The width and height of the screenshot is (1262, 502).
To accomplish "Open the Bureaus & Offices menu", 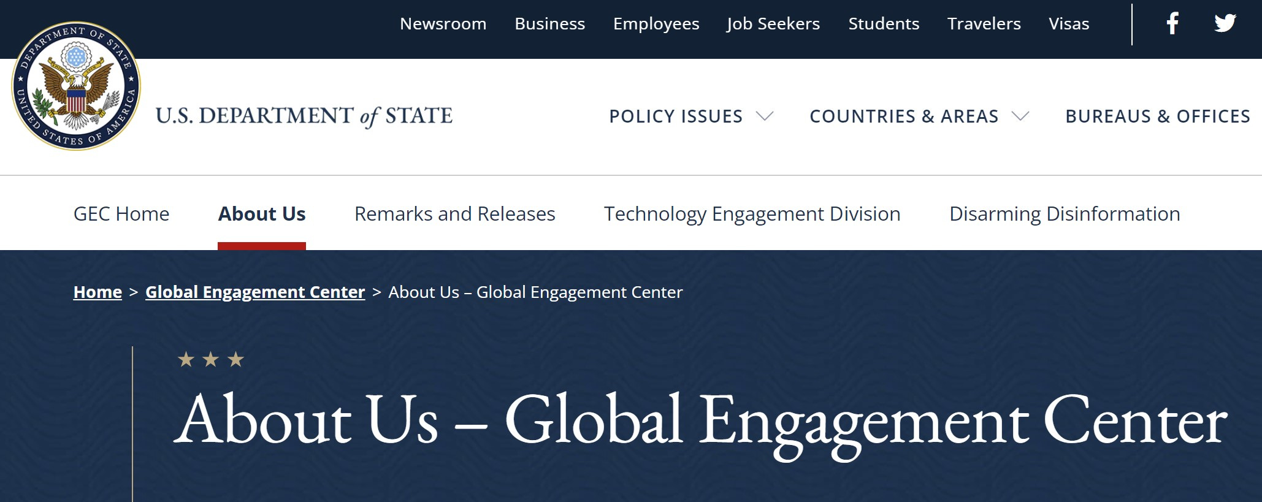I will click(x=1158, y=116).
